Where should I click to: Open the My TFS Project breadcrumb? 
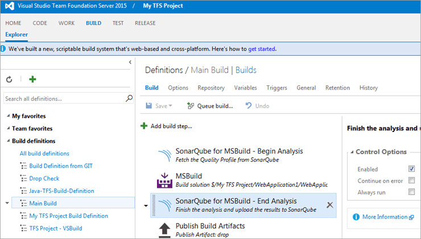(x=163, y=6)
